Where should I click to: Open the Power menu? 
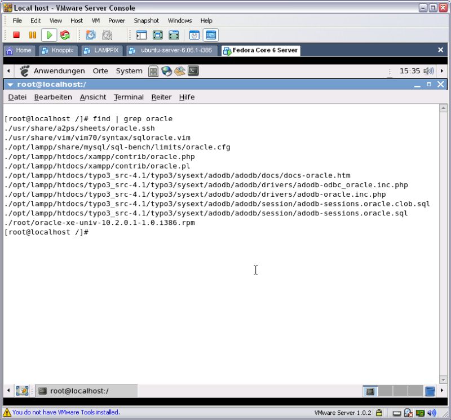(x=117, y=21)
